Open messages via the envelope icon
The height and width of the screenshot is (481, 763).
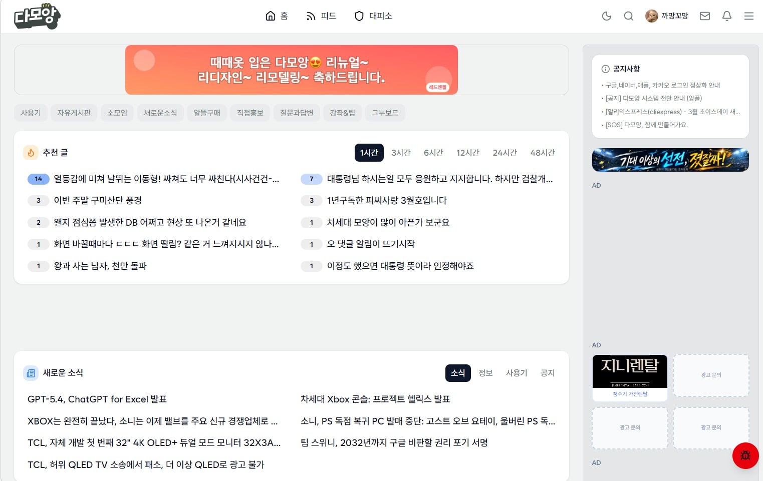pos(704,16)
